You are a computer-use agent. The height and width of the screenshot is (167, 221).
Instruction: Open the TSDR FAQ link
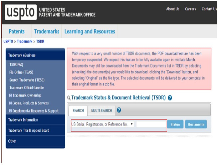point(16,65)
